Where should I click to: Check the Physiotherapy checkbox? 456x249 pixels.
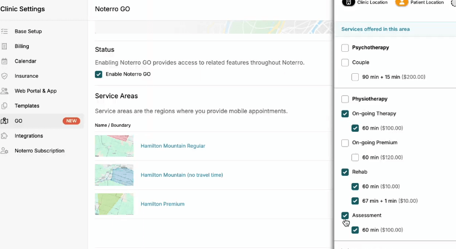(345, 99)
